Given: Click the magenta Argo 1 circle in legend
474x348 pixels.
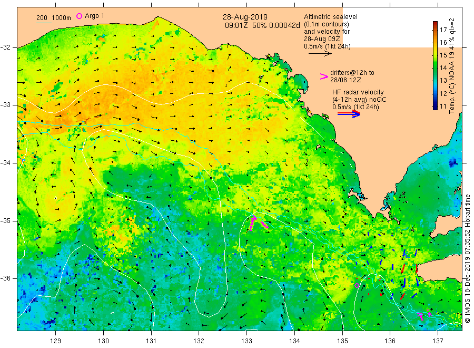Looking at the screenshot, I should [x=79, y=16].
